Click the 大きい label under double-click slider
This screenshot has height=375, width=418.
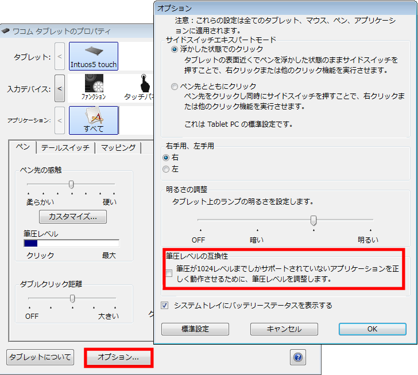click(x=109, y=316)
